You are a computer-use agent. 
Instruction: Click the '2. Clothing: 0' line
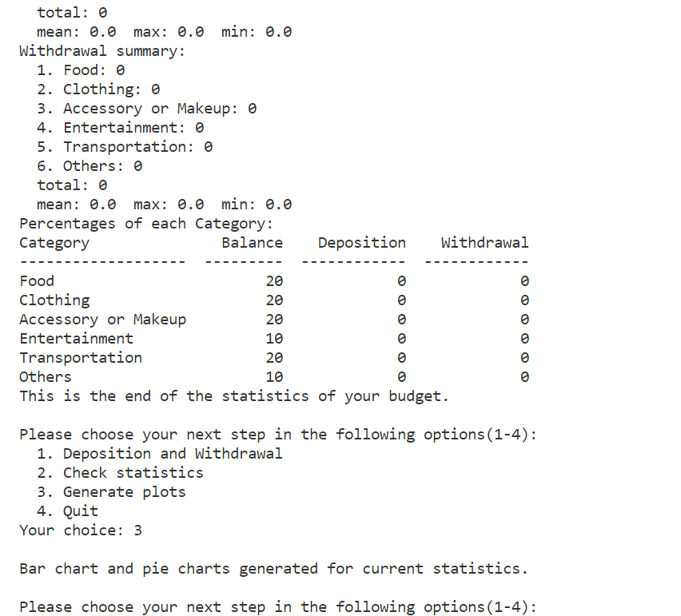(x=98, y=89)
